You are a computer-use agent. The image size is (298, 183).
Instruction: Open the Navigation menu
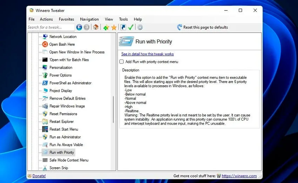tap(89, 19)
